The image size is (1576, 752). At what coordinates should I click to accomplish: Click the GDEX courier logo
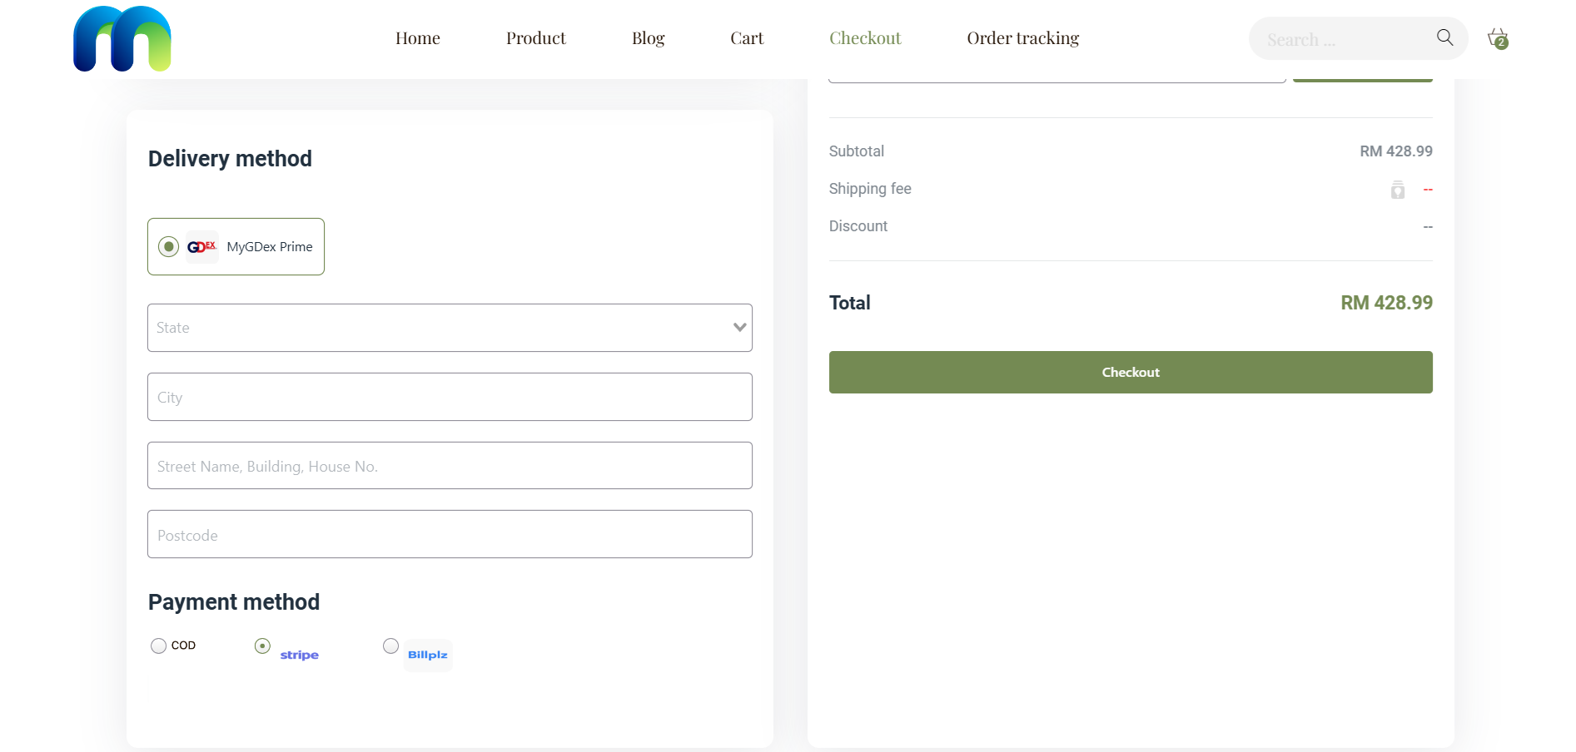pos(201,247)
